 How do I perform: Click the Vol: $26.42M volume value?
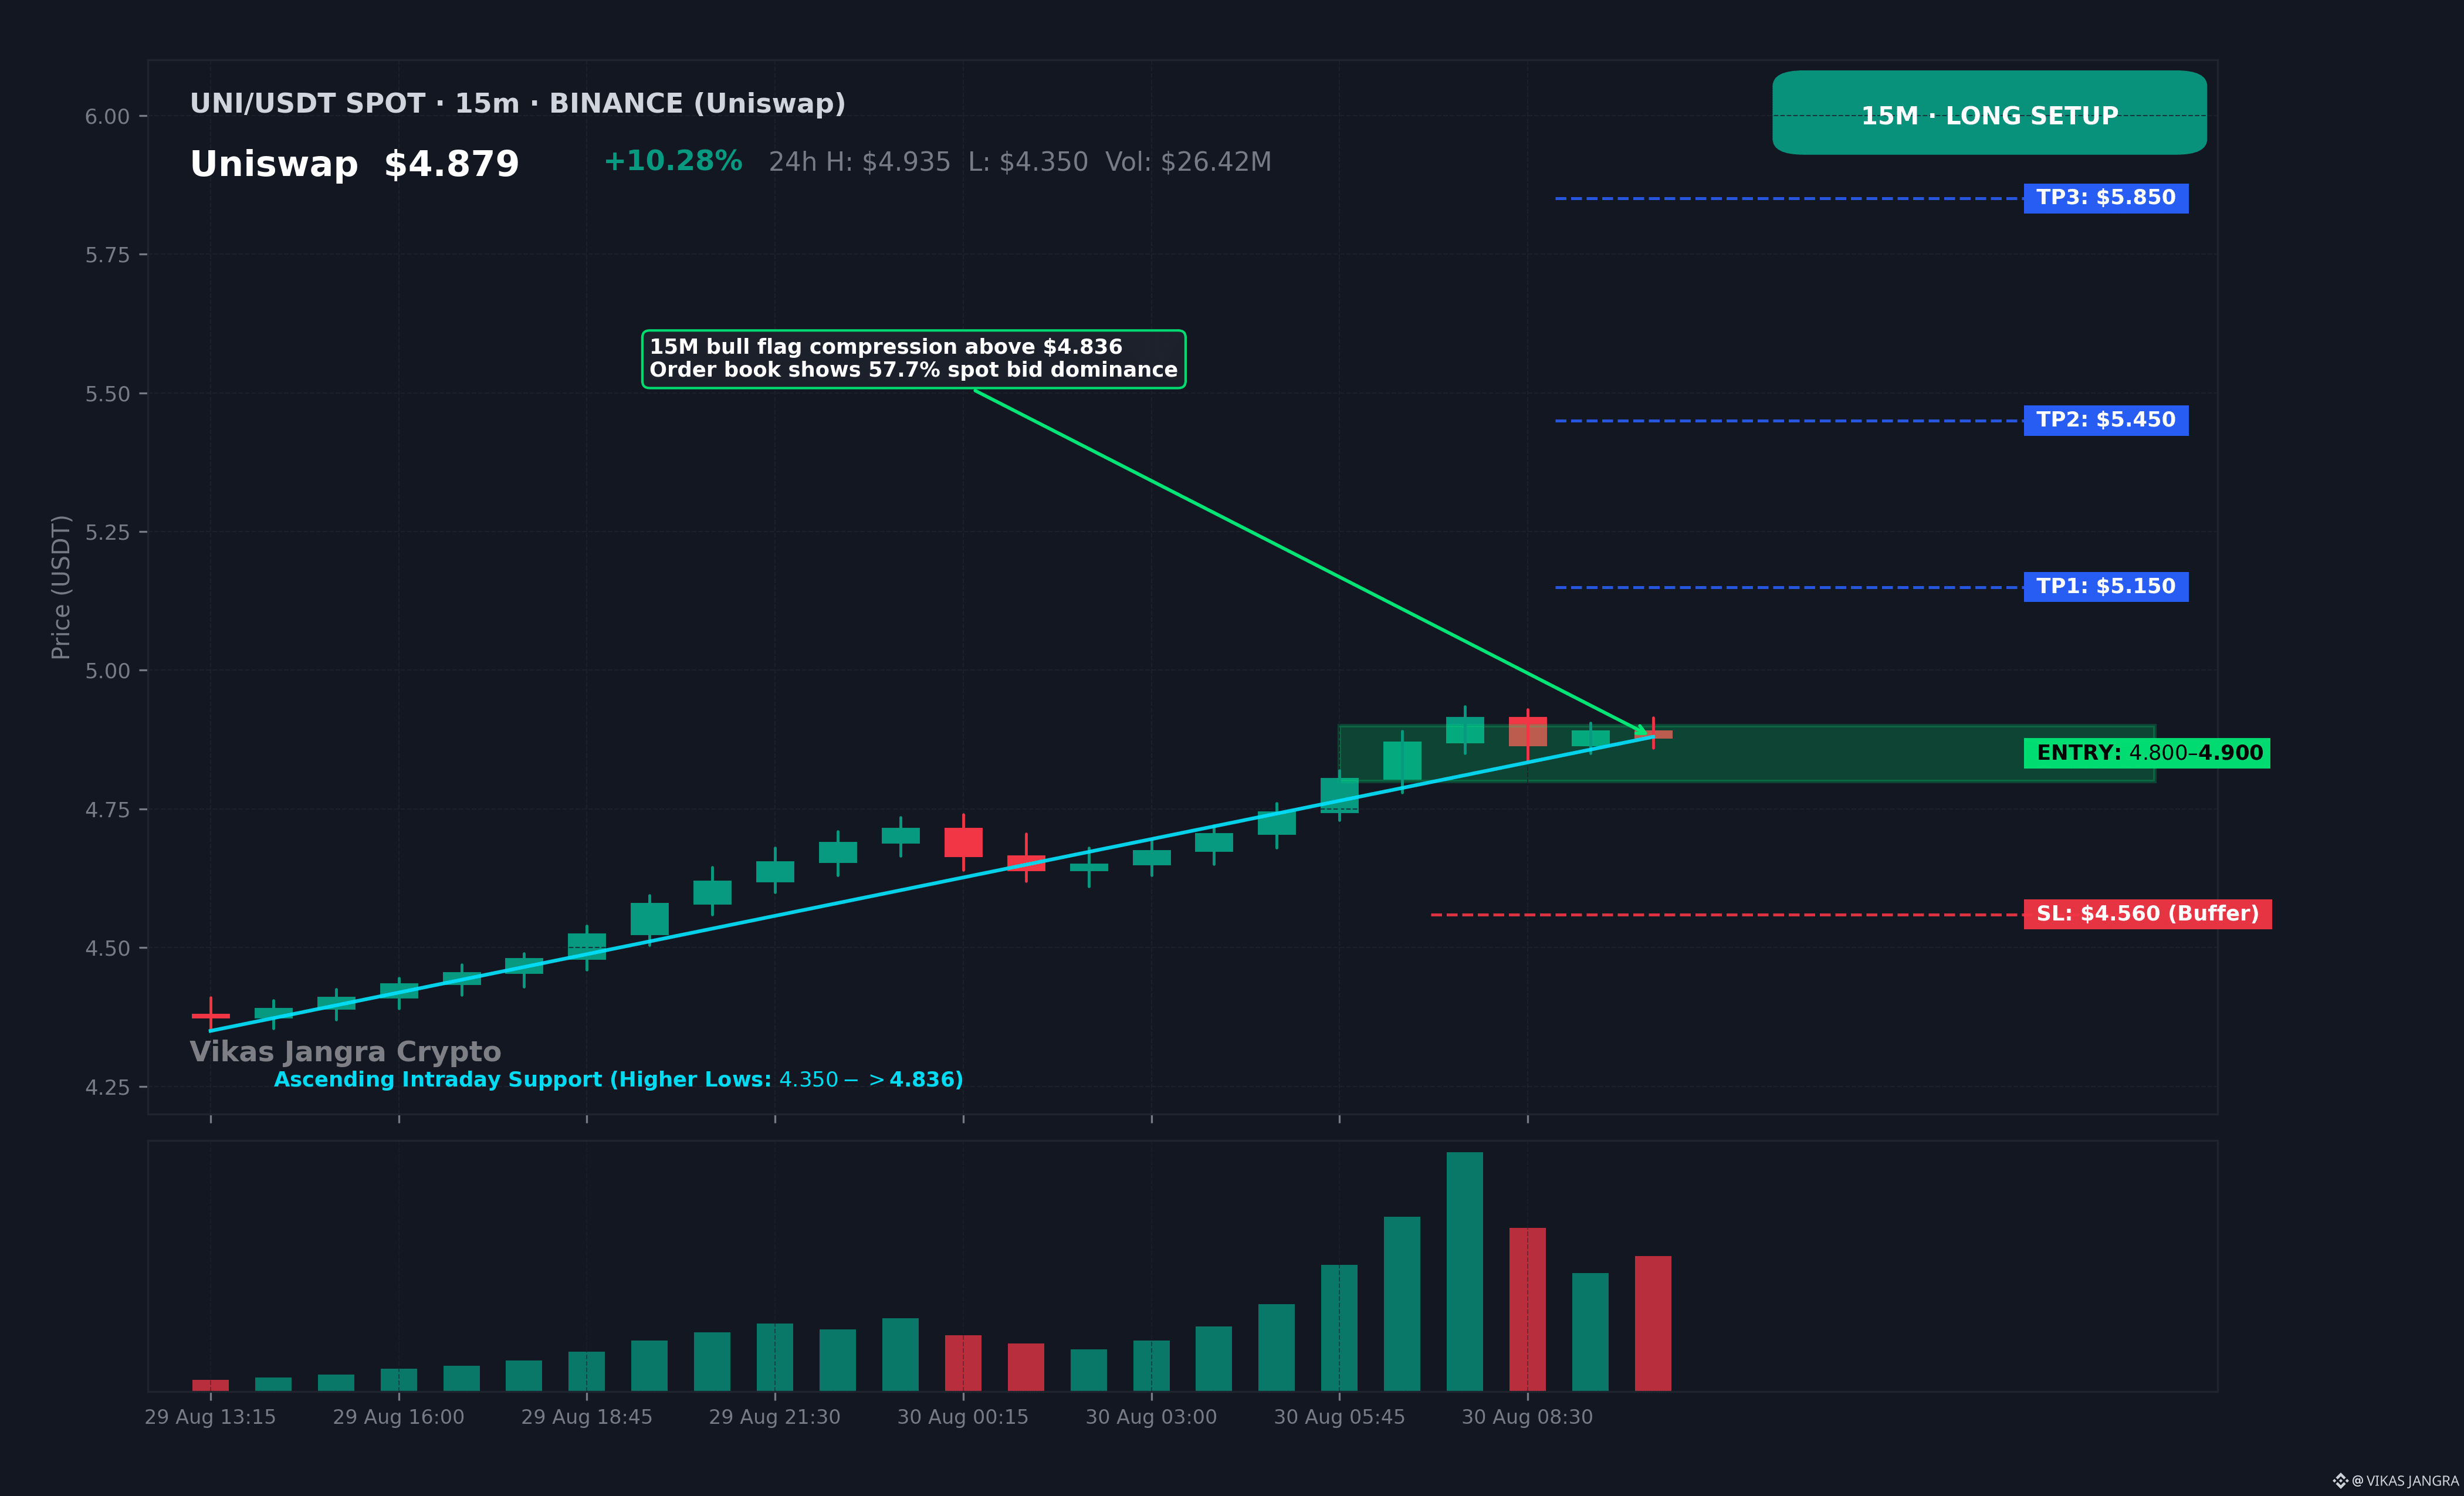tap(1188, 162)
